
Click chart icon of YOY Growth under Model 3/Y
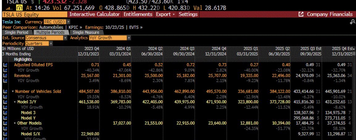(x=5, y=107)
